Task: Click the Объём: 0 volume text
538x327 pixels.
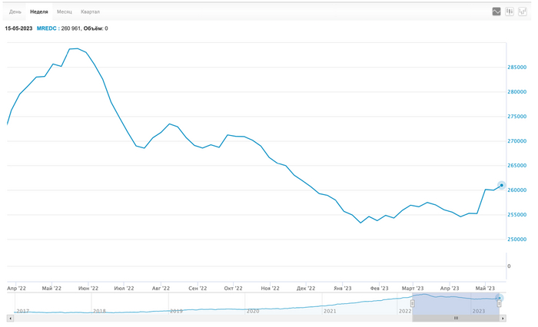Action: tap(96, 28)
